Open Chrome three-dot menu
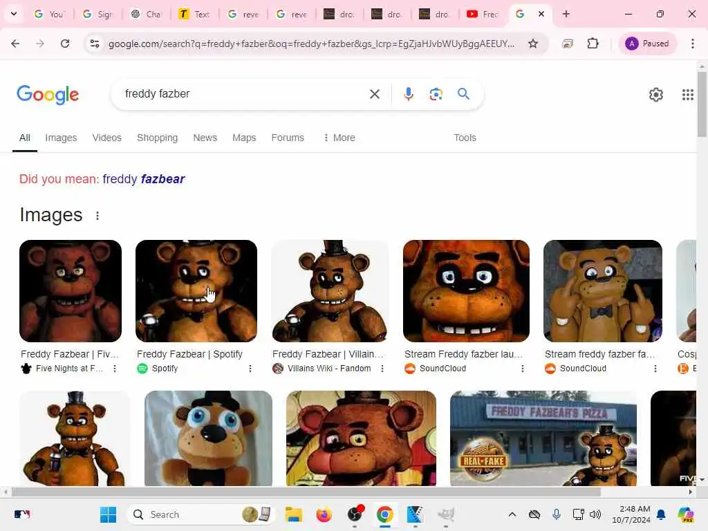 693,44
